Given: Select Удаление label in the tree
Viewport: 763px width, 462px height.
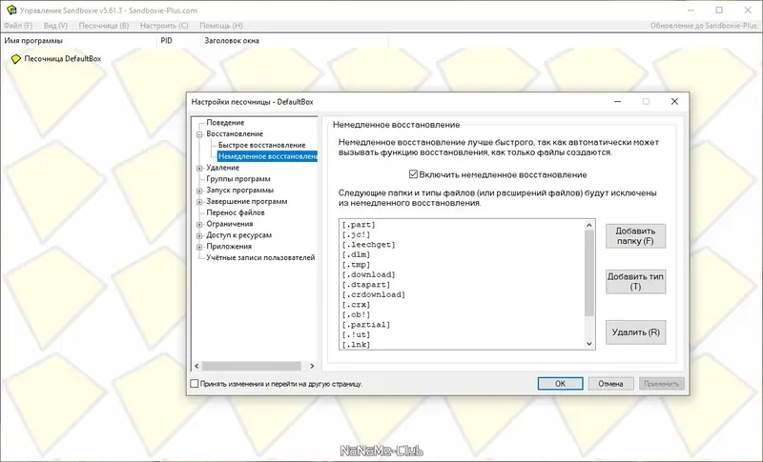Looking at the screenshot, I should click(222, 168).
